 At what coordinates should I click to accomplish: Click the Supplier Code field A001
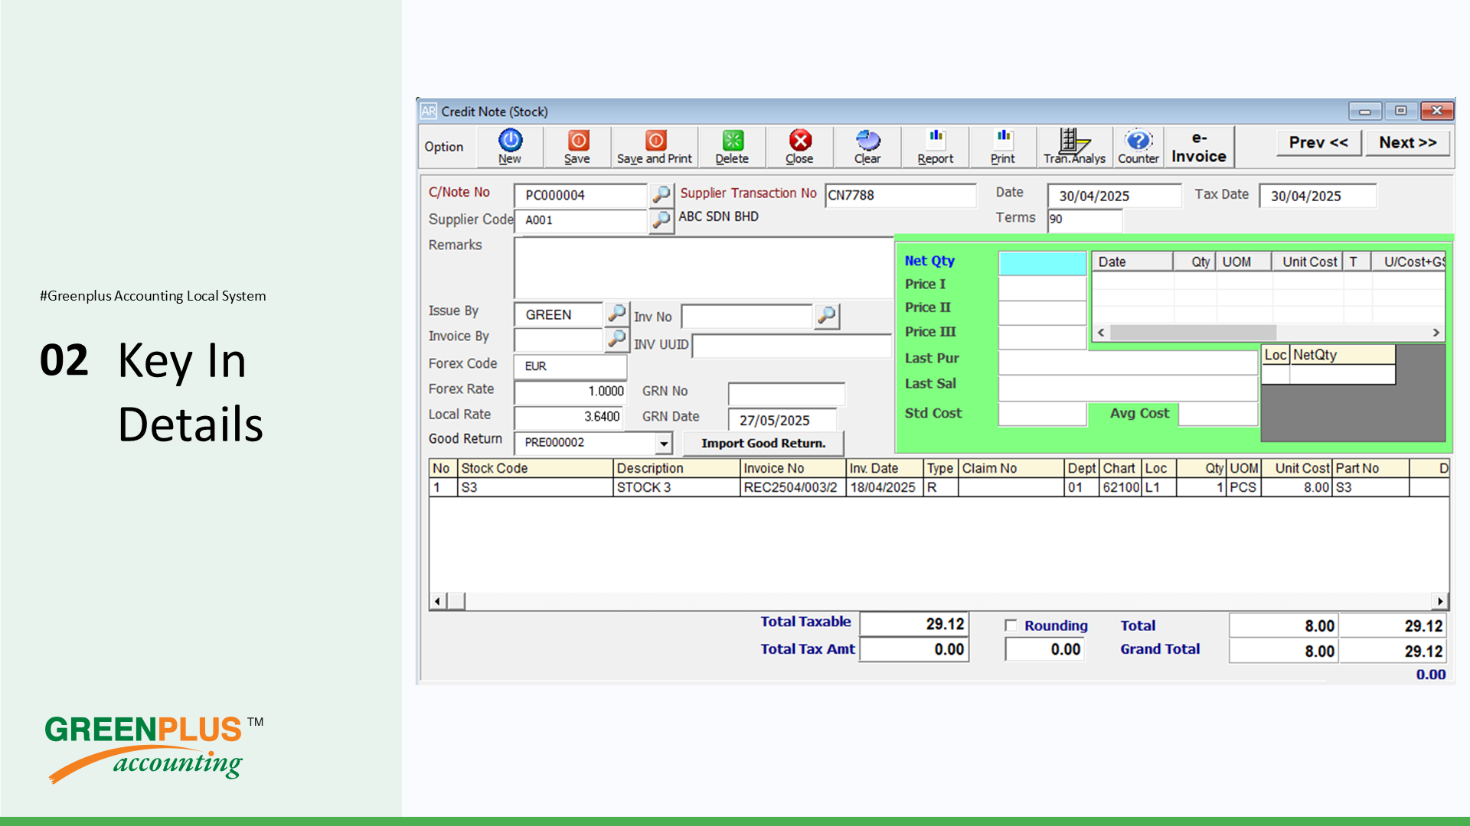click(x=580, y=220)
